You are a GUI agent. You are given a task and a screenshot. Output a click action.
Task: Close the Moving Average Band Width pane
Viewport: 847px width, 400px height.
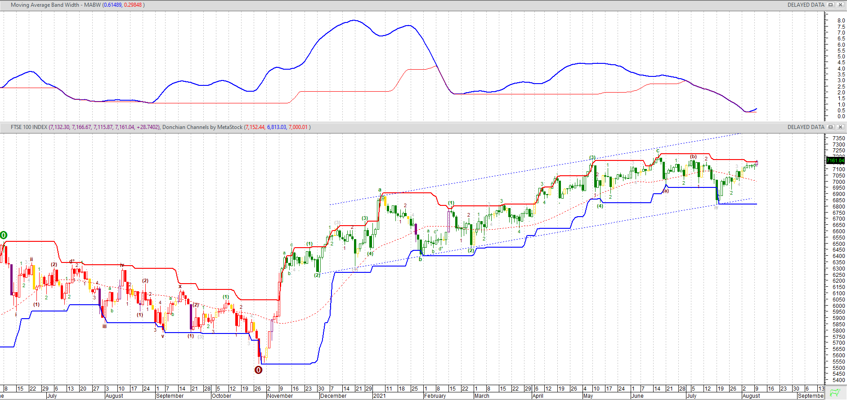840,5
